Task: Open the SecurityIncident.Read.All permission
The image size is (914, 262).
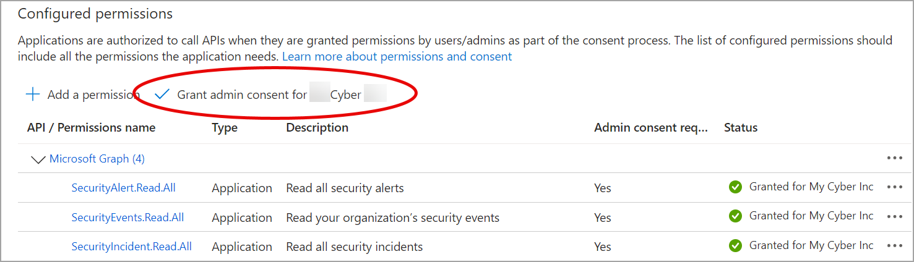Action: coord(131,247)
